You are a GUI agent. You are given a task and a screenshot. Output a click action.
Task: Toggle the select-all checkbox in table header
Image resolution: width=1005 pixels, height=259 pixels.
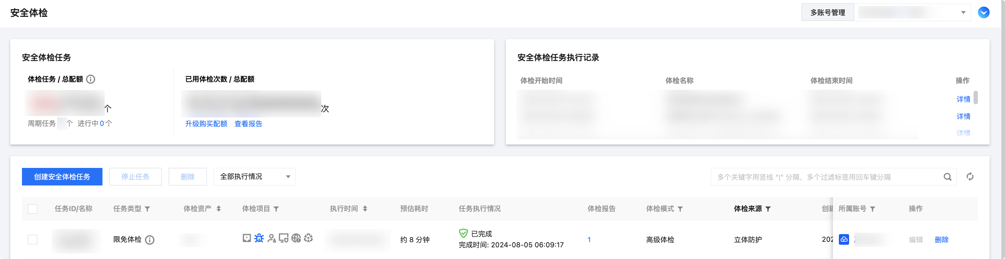pyautogui.click(x=33, y=209)
